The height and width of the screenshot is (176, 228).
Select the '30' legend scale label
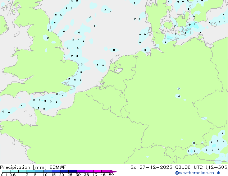pos(78,175)
